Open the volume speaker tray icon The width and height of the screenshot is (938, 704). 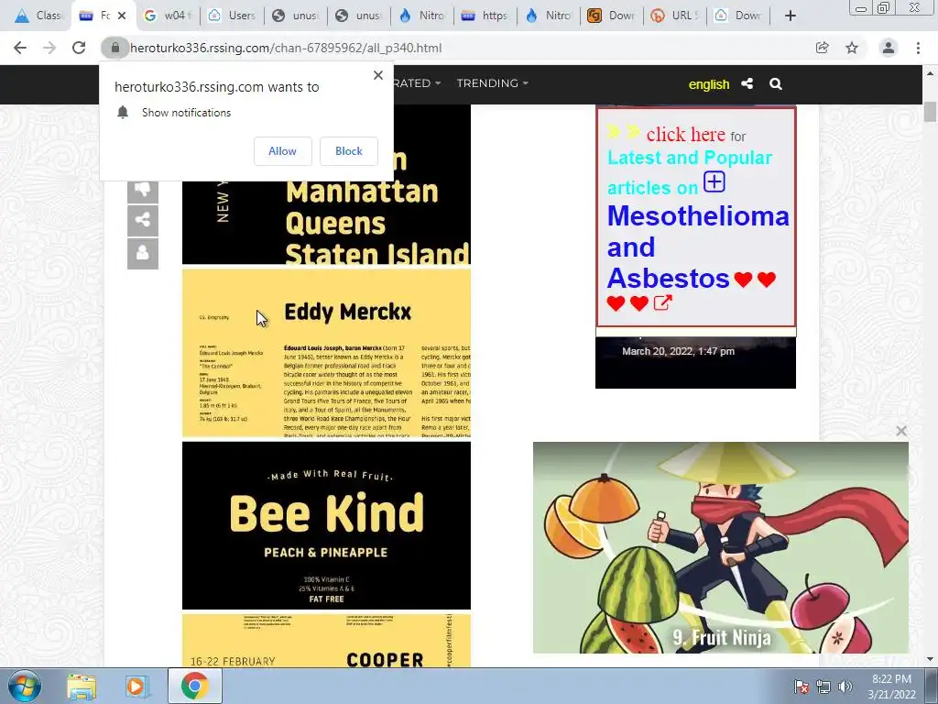click(x=845, y=687)
